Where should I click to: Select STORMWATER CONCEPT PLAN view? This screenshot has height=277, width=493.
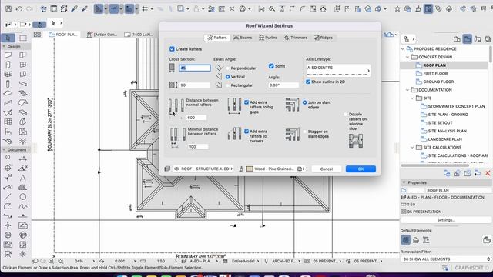pyautogui.click(x=456, y=106)
